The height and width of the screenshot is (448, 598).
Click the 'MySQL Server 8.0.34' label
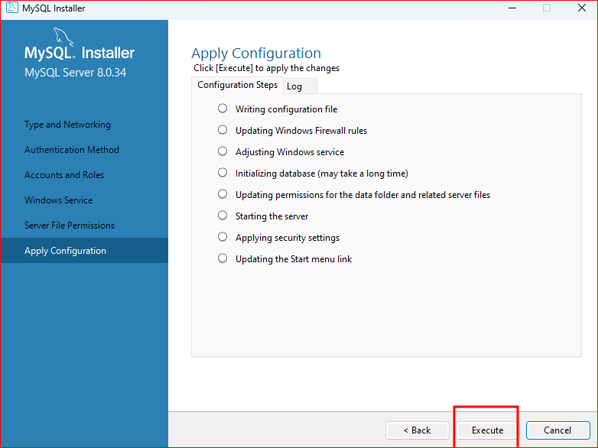pos(75,73)
